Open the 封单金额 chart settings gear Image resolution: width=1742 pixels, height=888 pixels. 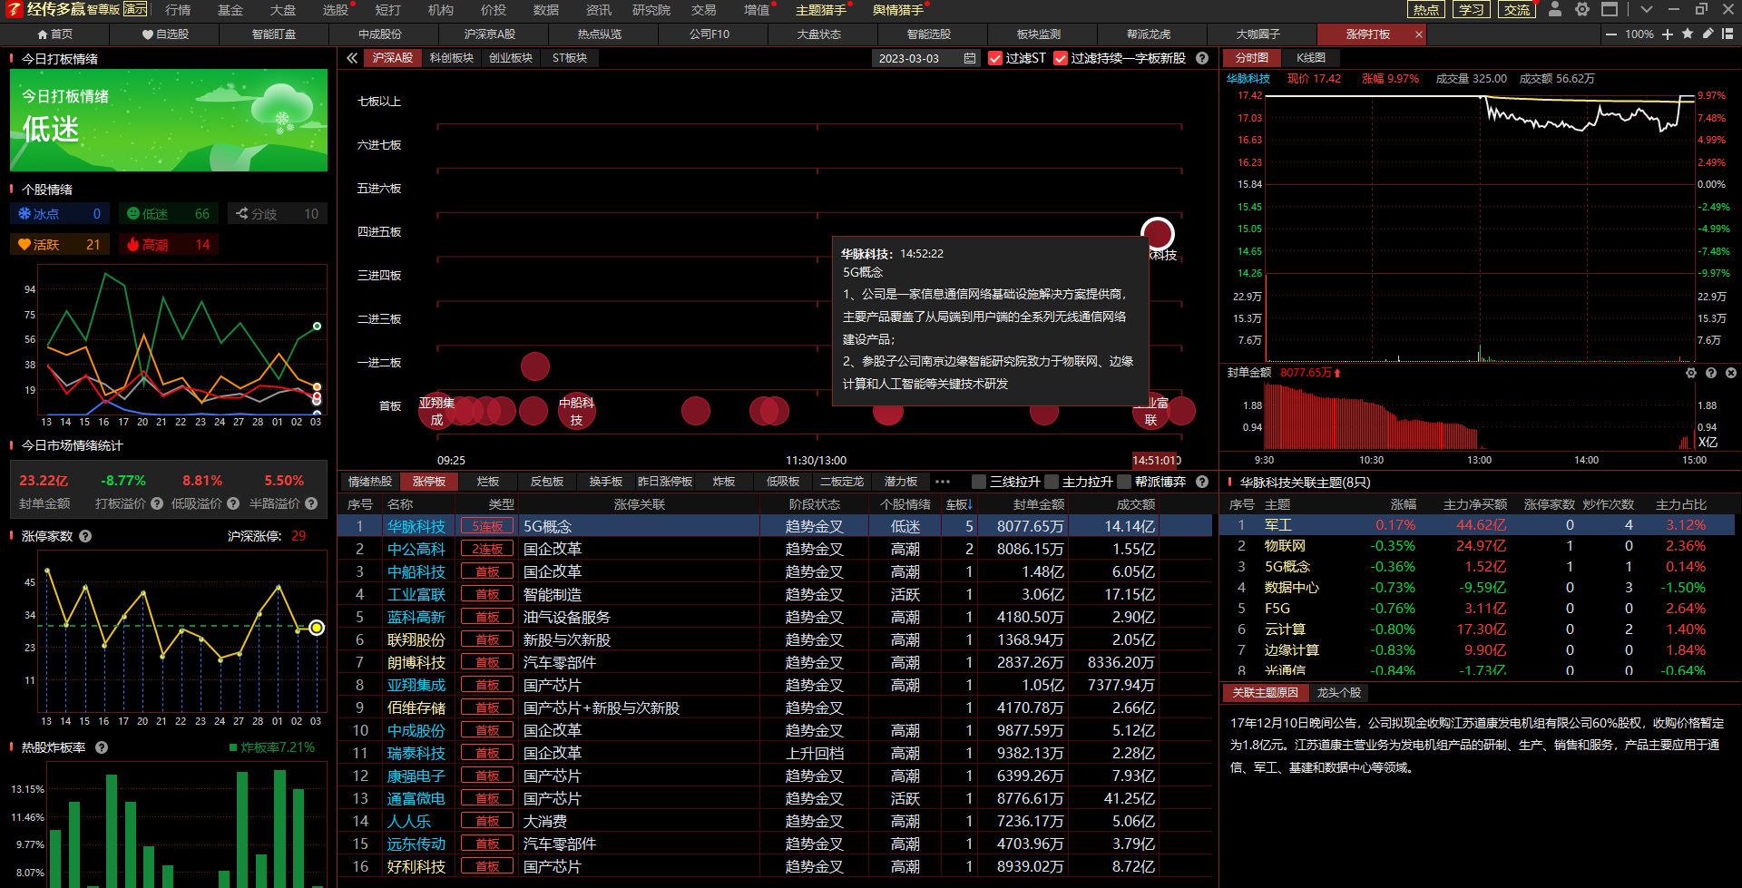[x=1691, y=373]
